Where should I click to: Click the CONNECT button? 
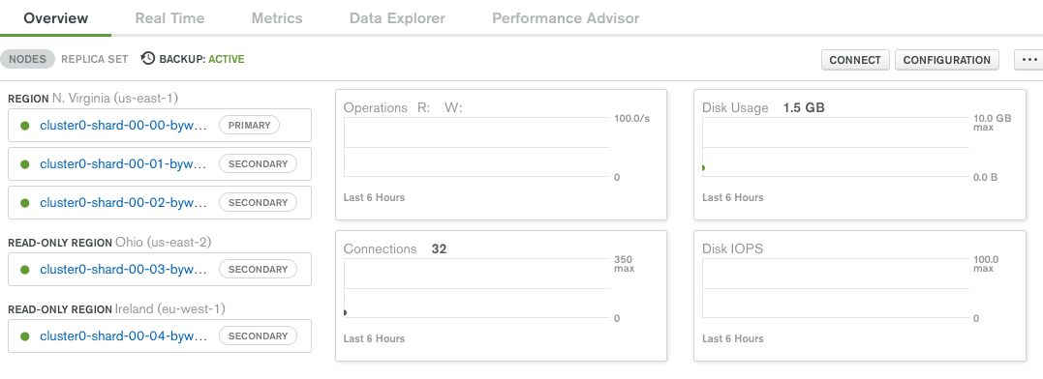pos(855,60)
